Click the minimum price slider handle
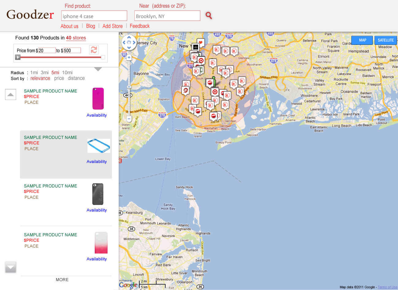The image size is (398, 290). point(18,57)
